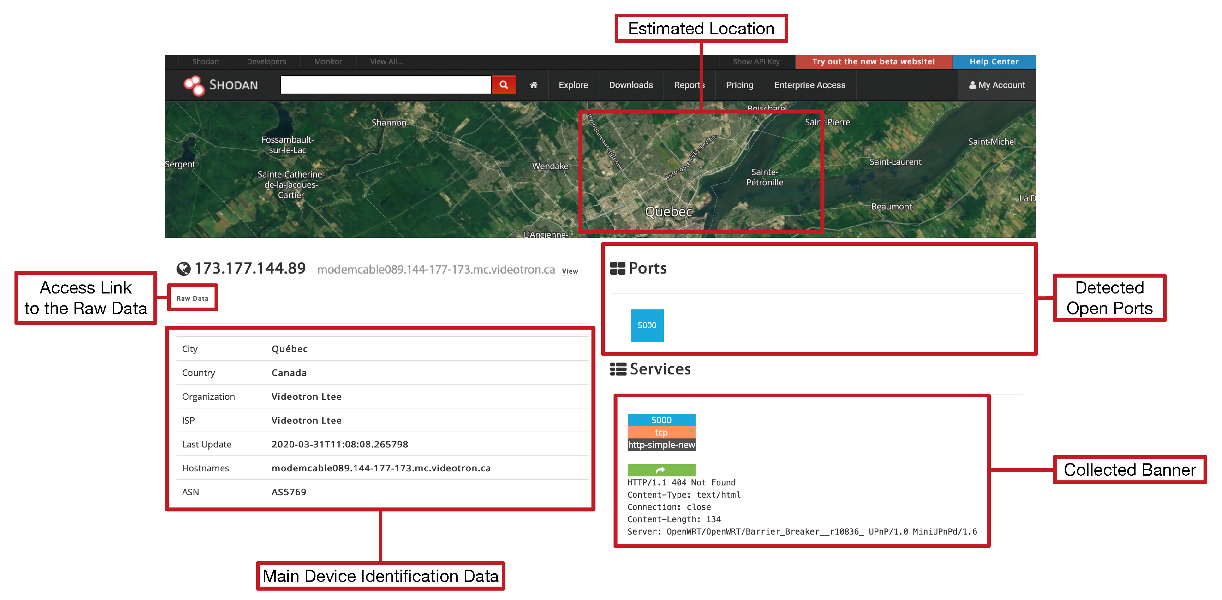Screen dimensions: 1222x600
Task: Click the green share arrow icon
Action: (661, 470)
